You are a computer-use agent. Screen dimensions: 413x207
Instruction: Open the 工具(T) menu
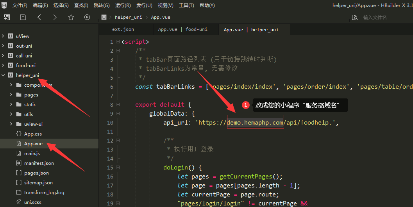coord(186,5)
